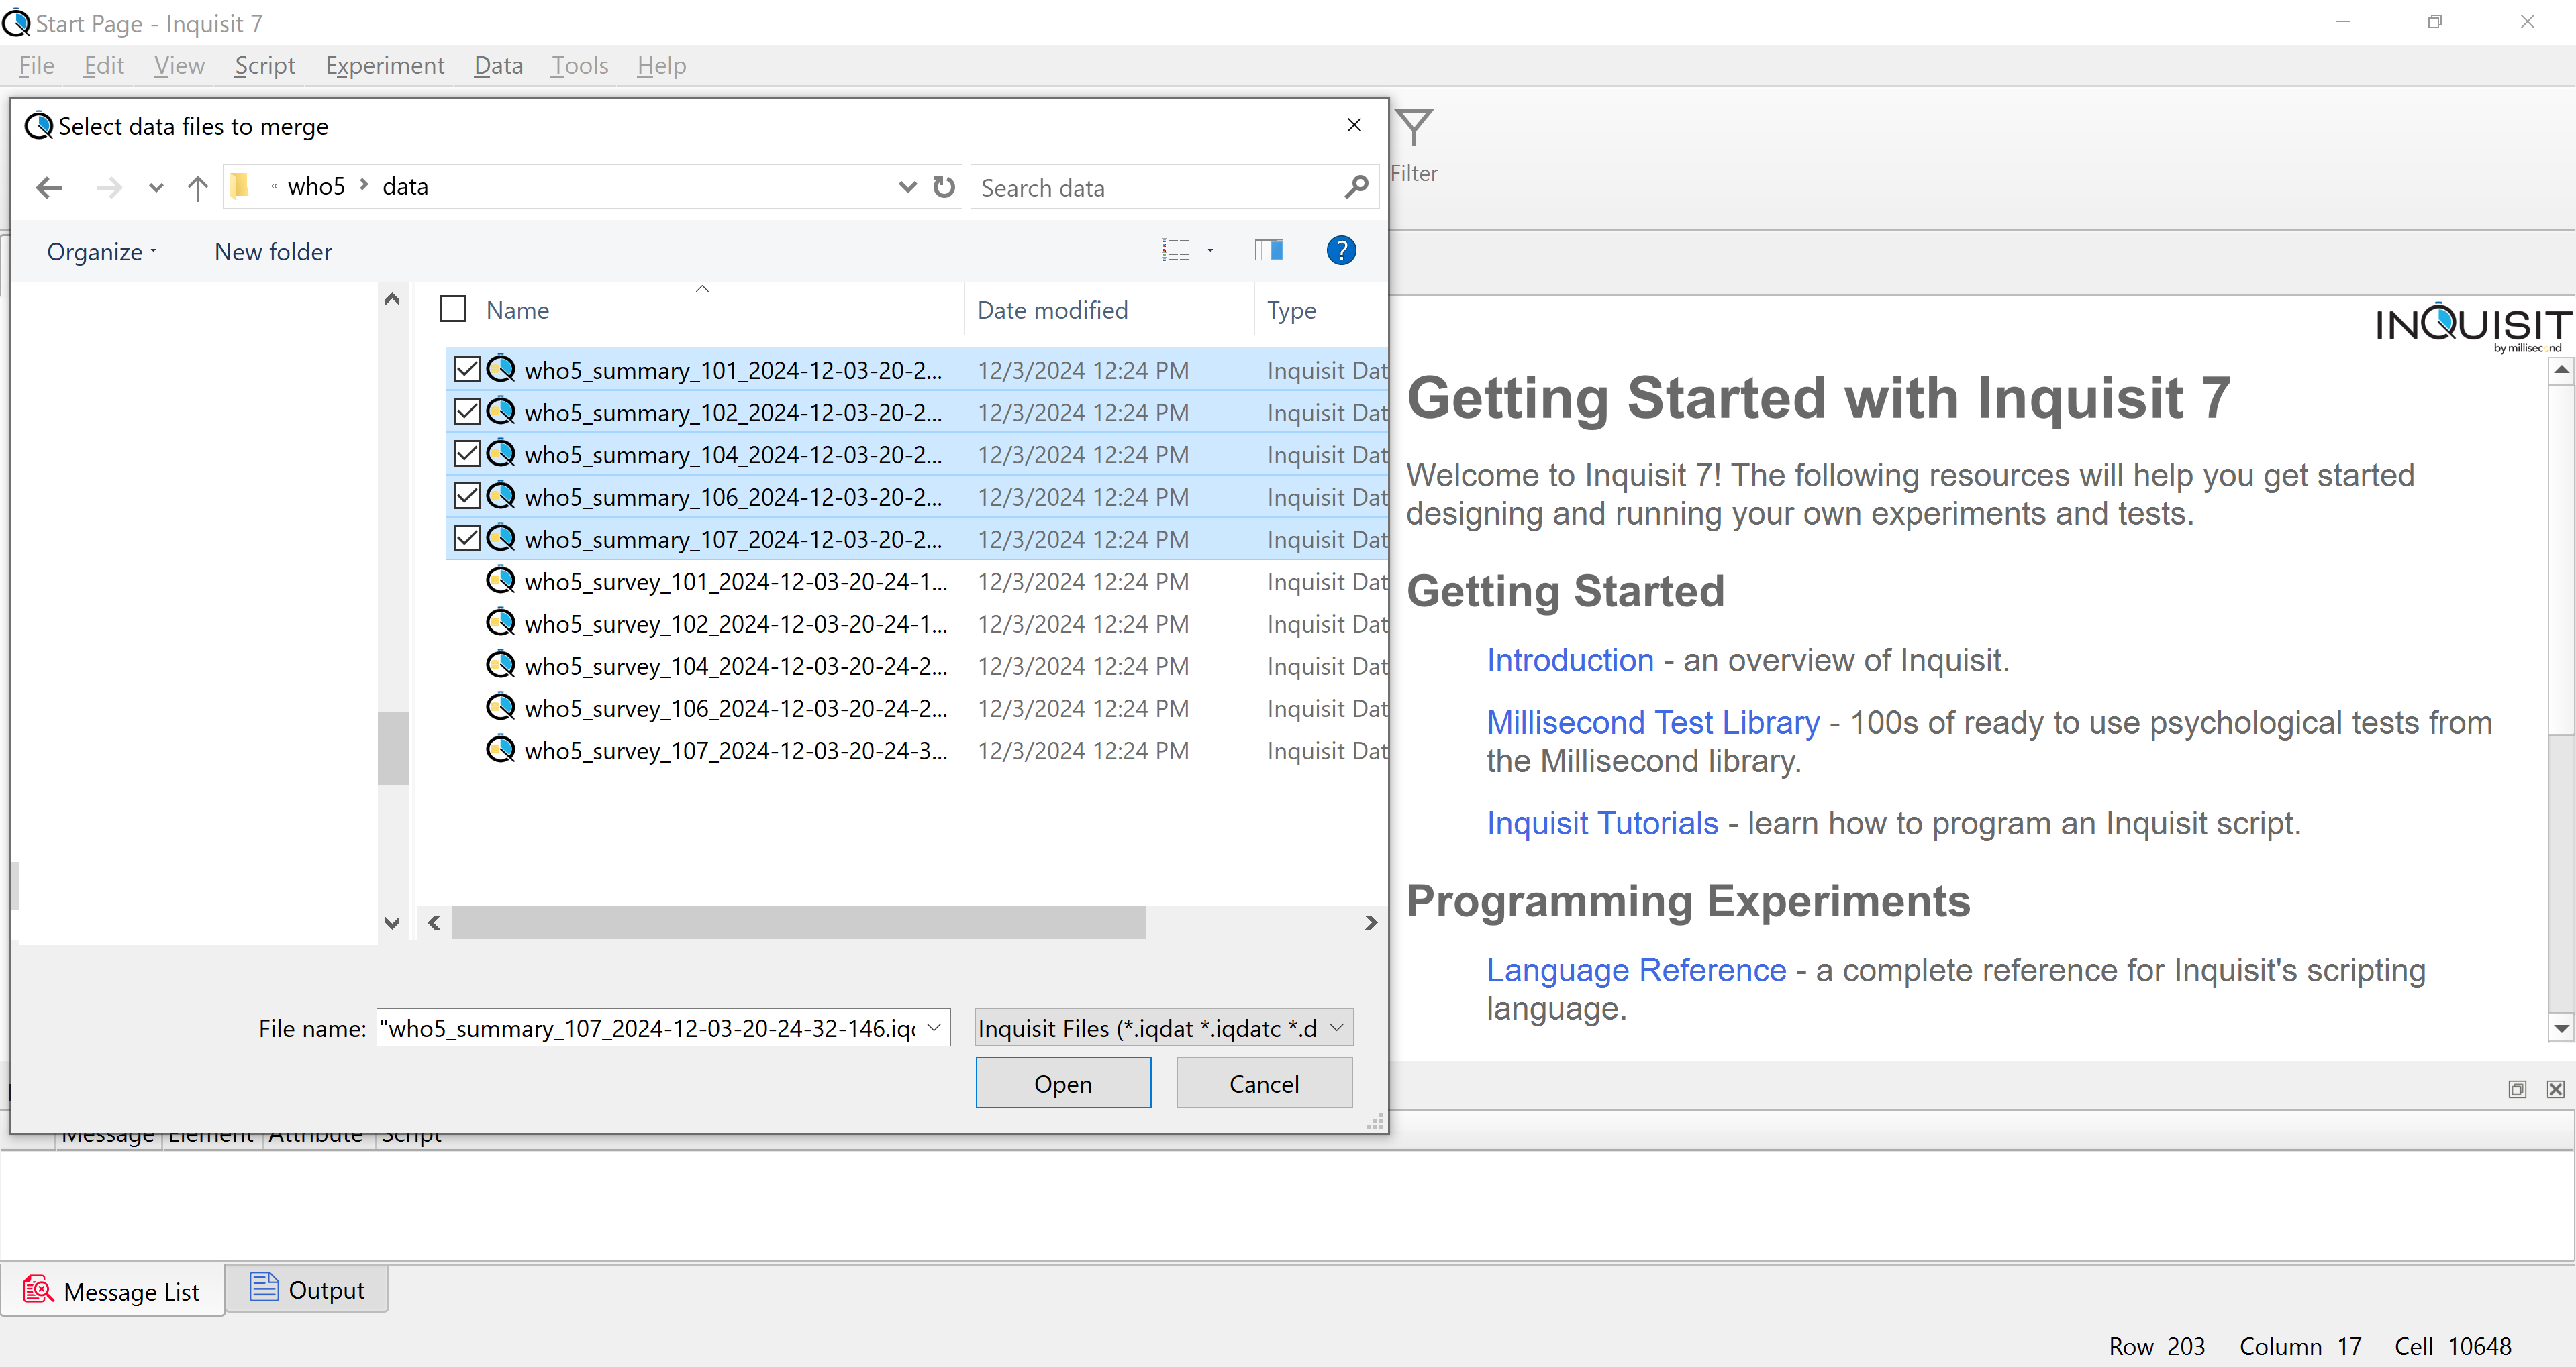Click the start page vertical scrollbar thumb
Viewport: 2576px width, 1367px height.
point(2560,559)
